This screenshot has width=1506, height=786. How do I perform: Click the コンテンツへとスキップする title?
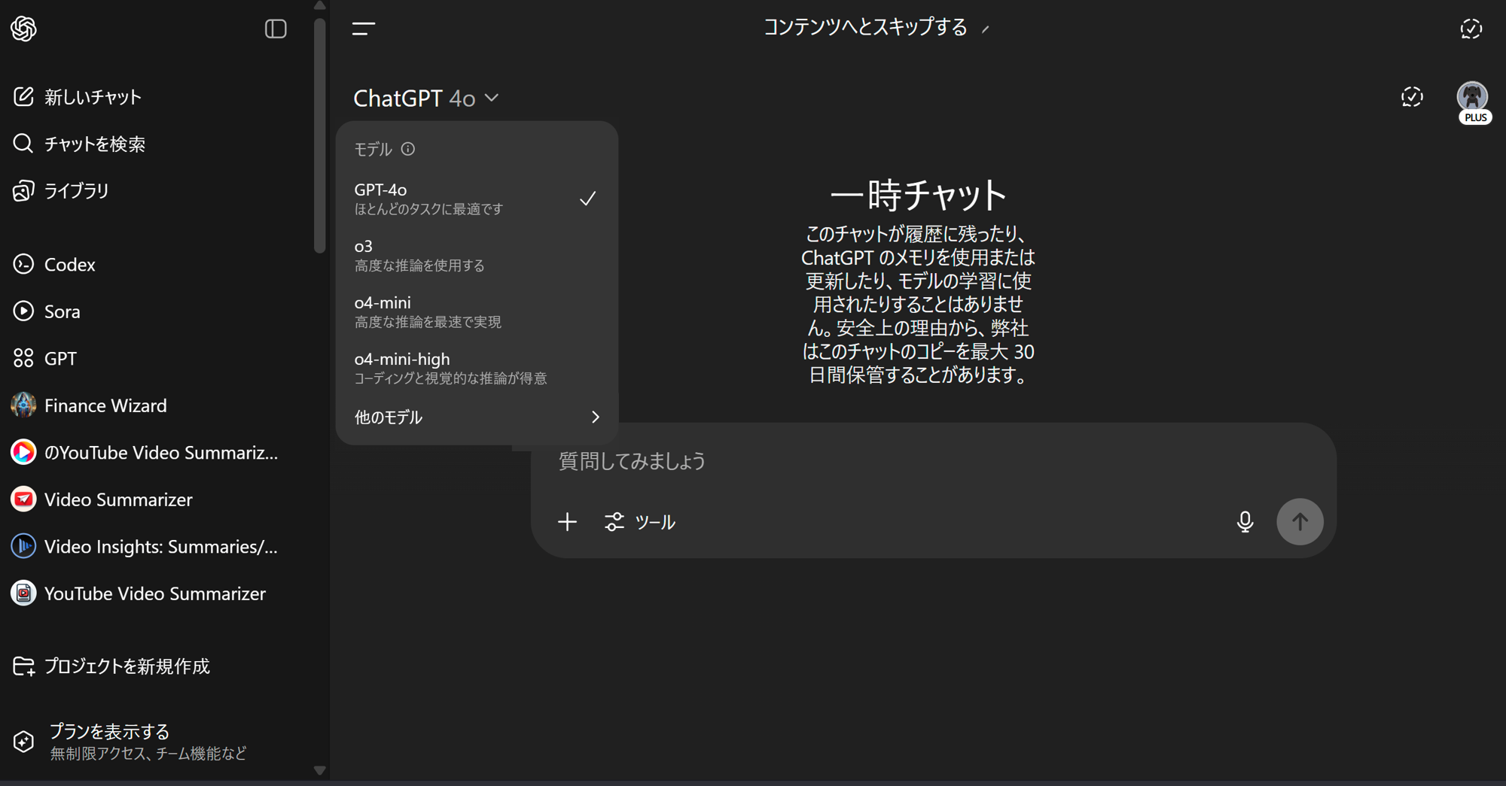866,27
